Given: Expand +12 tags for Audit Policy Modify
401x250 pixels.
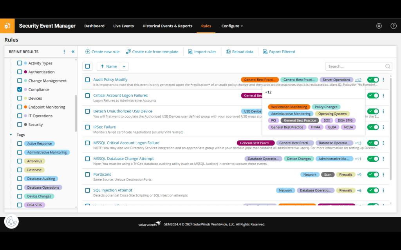Looking at the screenshot, I should 358,80.
